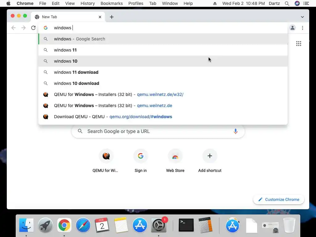Open a new tab with the plus button

click(112, 17)
